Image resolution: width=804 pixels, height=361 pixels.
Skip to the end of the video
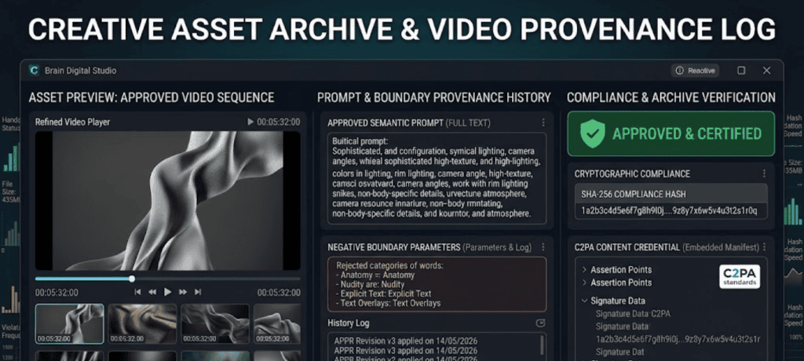pyautogui.click(x=198, y=292)
